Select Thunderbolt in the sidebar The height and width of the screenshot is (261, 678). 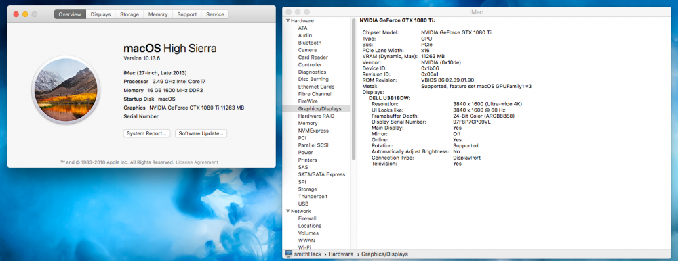(313, 197)
